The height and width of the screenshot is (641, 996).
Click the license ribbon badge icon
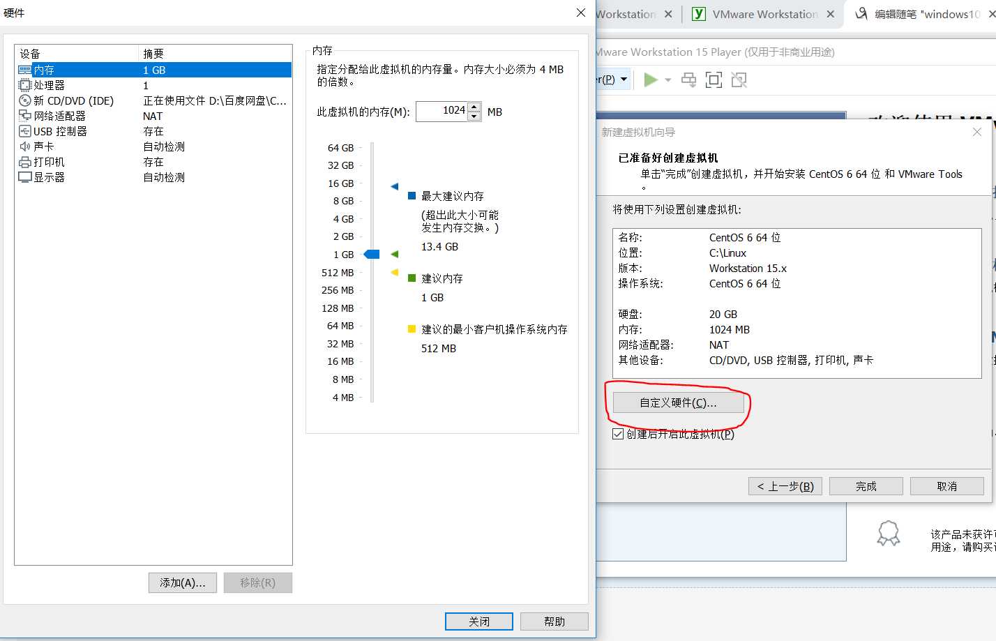[x=888, y=534]
